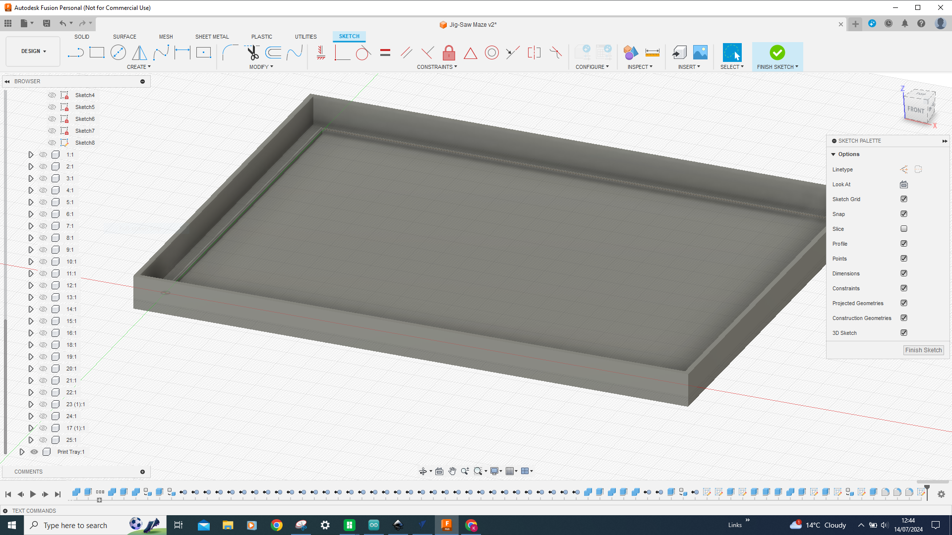Collapse the Sketch Palette panel
Image resolution: width=952 pixels, height=535 pixels.
click(945, 141)
